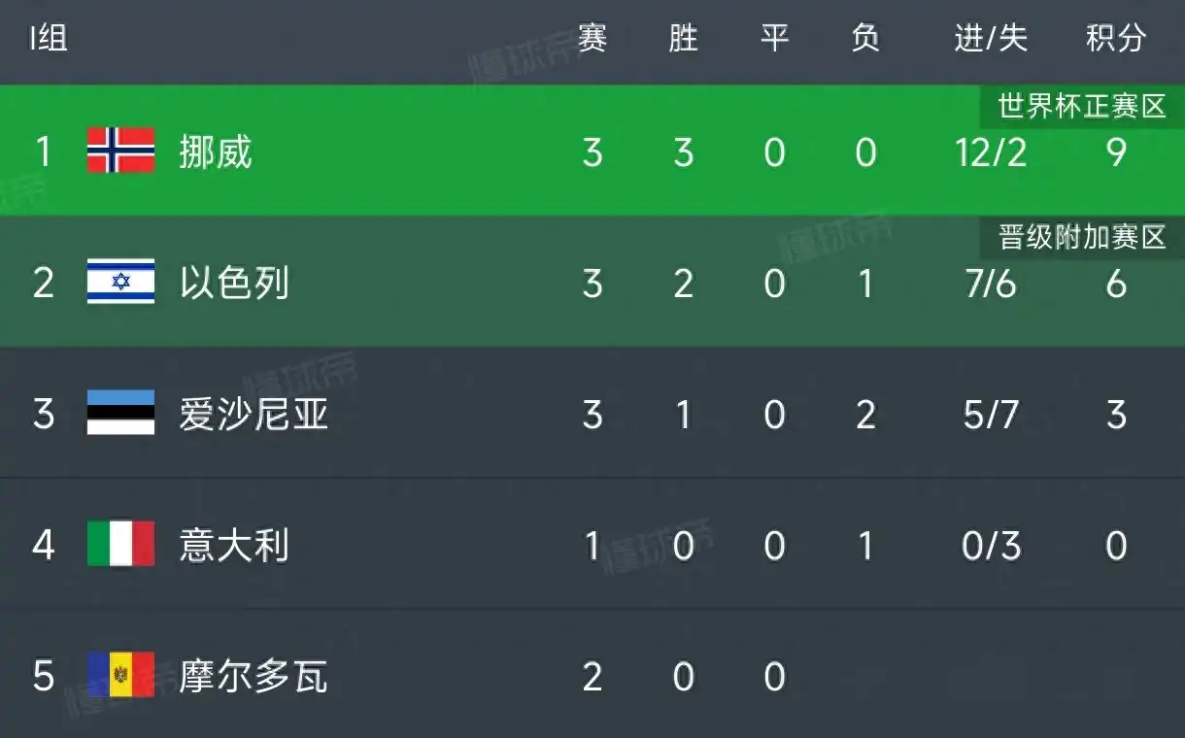
Task: Open the 摩尔多瓦 team page
Action: [254, 677]
